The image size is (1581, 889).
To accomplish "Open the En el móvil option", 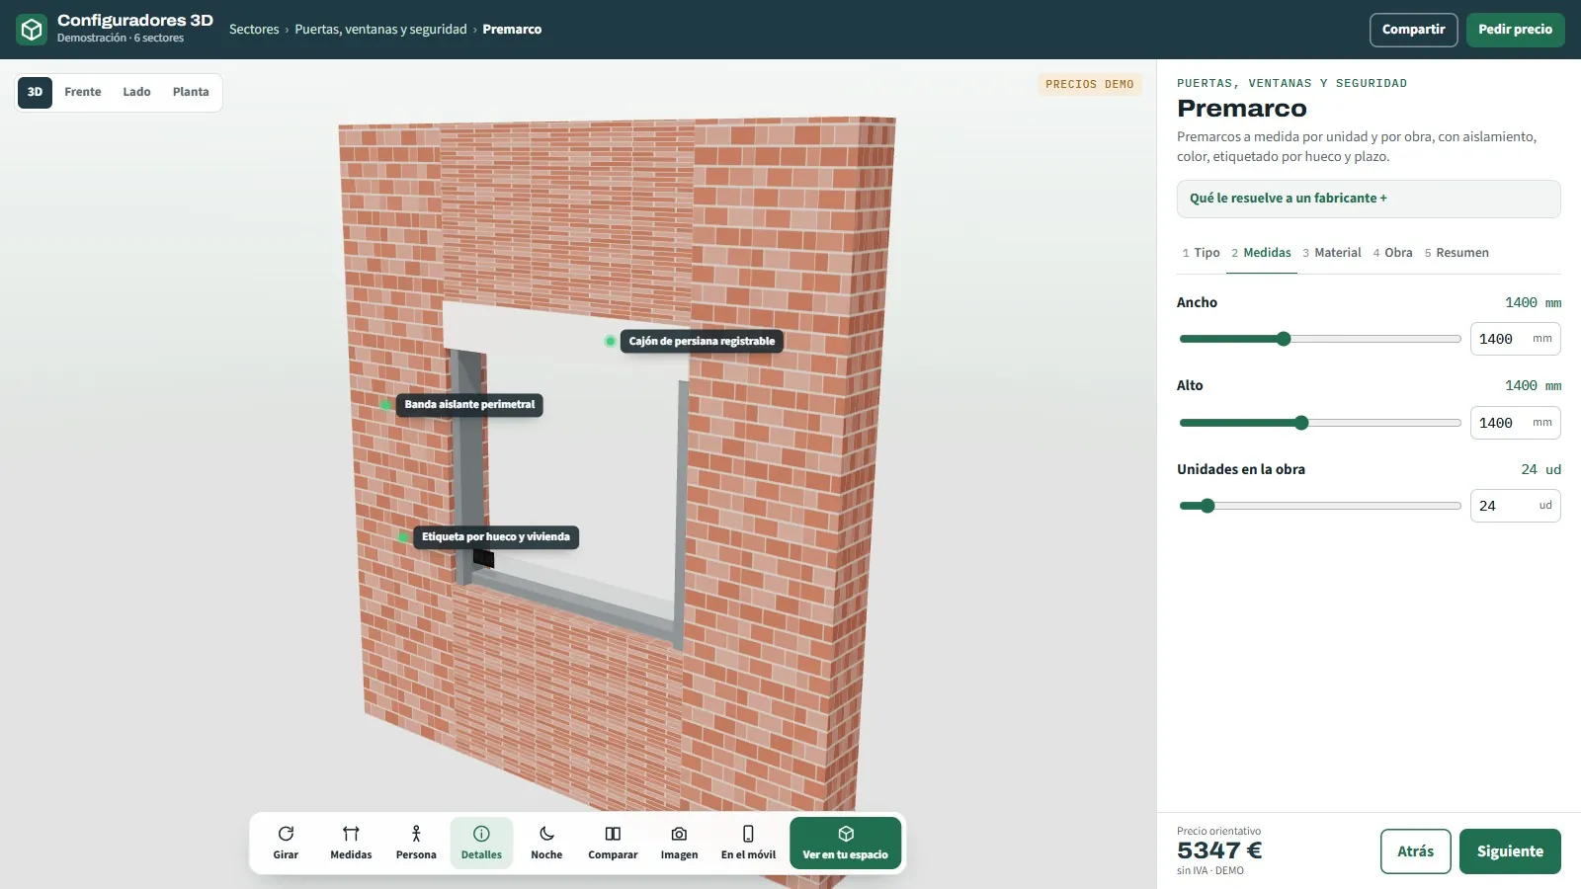I will pos(748,843).
